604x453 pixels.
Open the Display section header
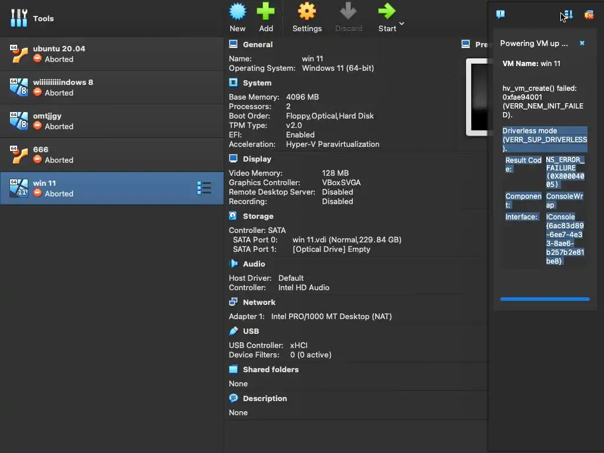(257, 159)
